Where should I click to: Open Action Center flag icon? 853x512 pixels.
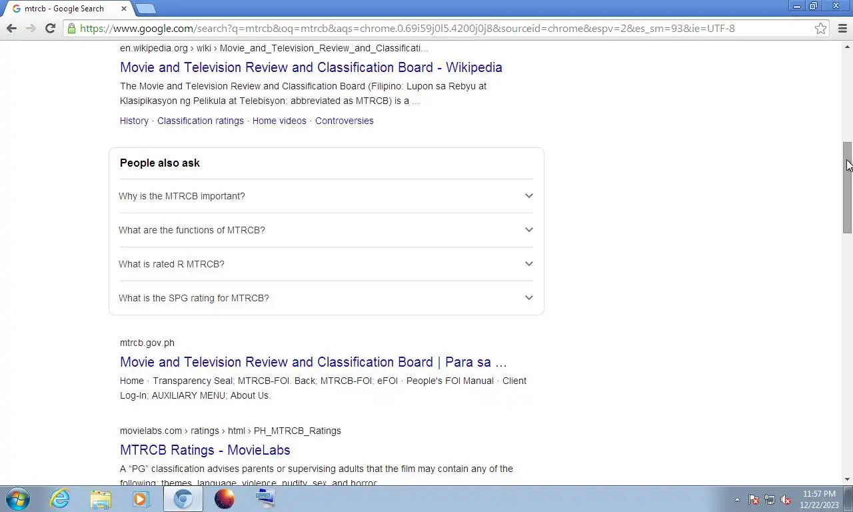pyautogui.click(x=754, y=499)
